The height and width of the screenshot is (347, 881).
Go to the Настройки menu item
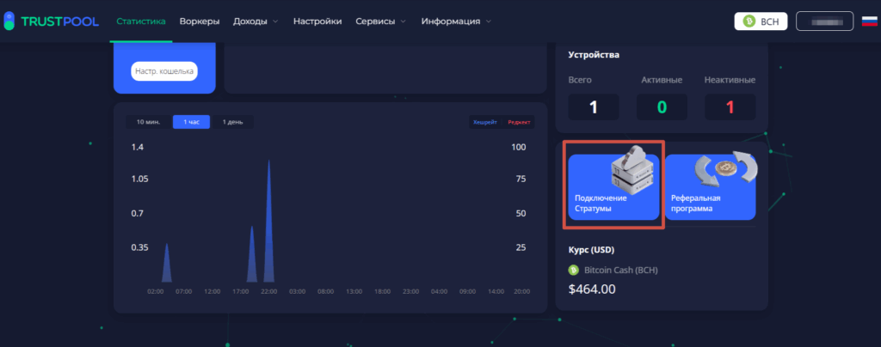[x=317, y=21]
